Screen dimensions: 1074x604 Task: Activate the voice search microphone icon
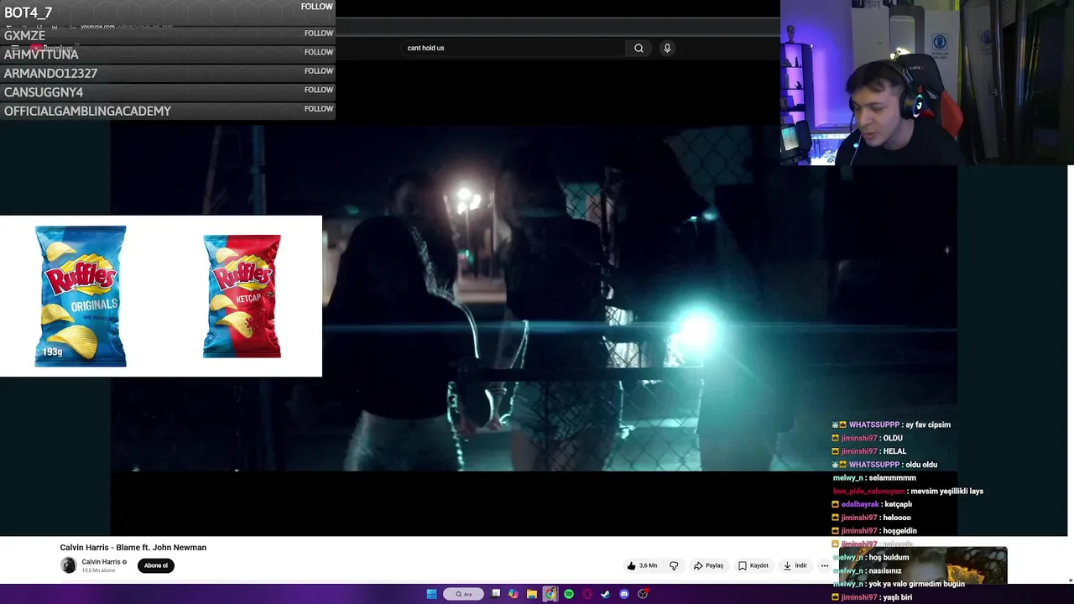click(667, 48)
